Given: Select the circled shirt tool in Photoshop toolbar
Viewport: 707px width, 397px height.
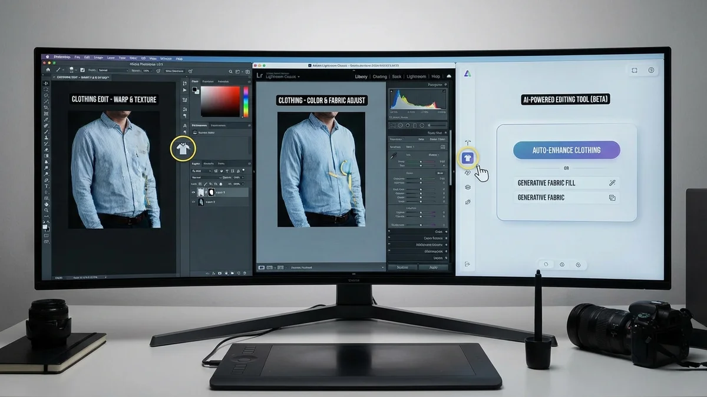Looking at the screenshot, I should click(183, 148).
